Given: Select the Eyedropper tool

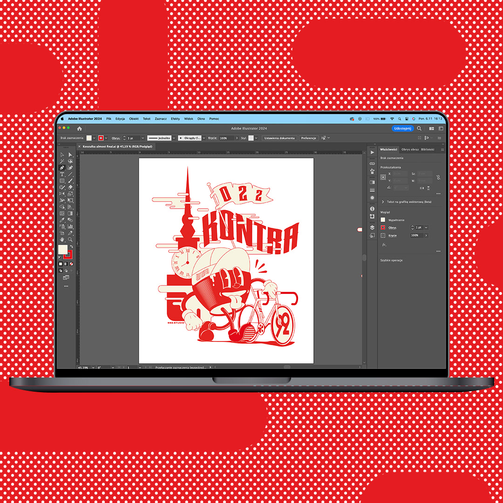Looking at the screenshot, I should point(62,220).
